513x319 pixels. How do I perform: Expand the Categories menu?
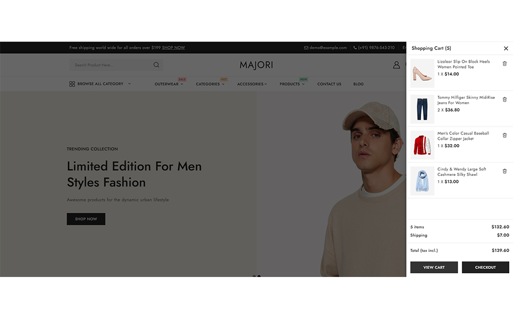[x=209, y=84]
